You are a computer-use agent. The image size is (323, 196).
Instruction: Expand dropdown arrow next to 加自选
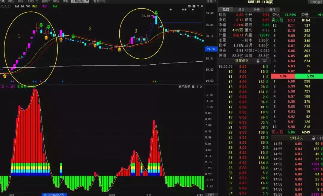[x=87, y=1]
